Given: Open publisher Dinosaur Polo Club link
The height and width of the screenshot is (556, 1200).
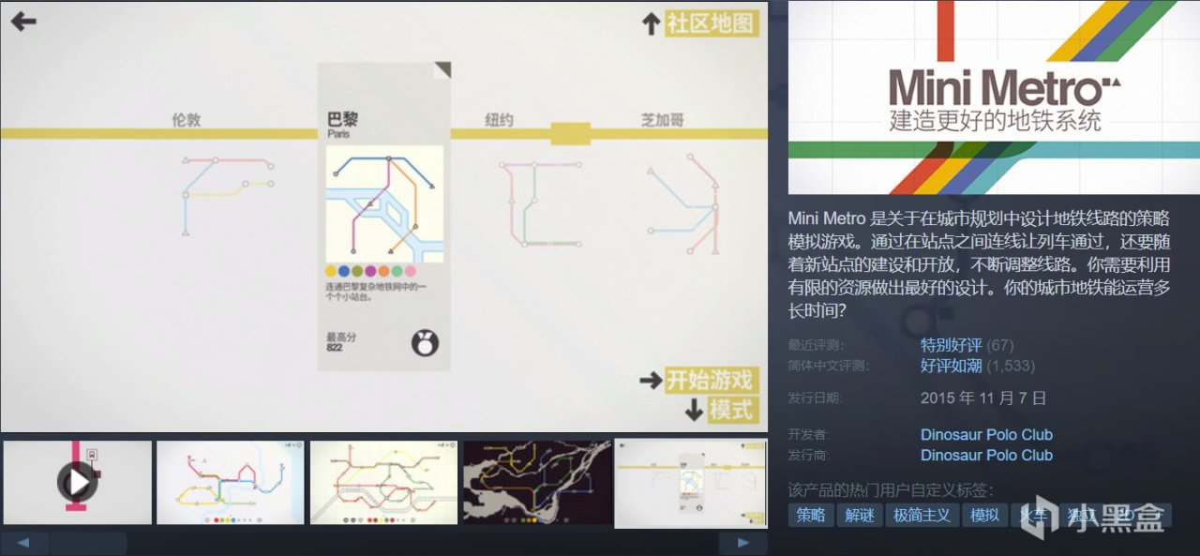Looking at the screenshot, I should coord(986,455).
